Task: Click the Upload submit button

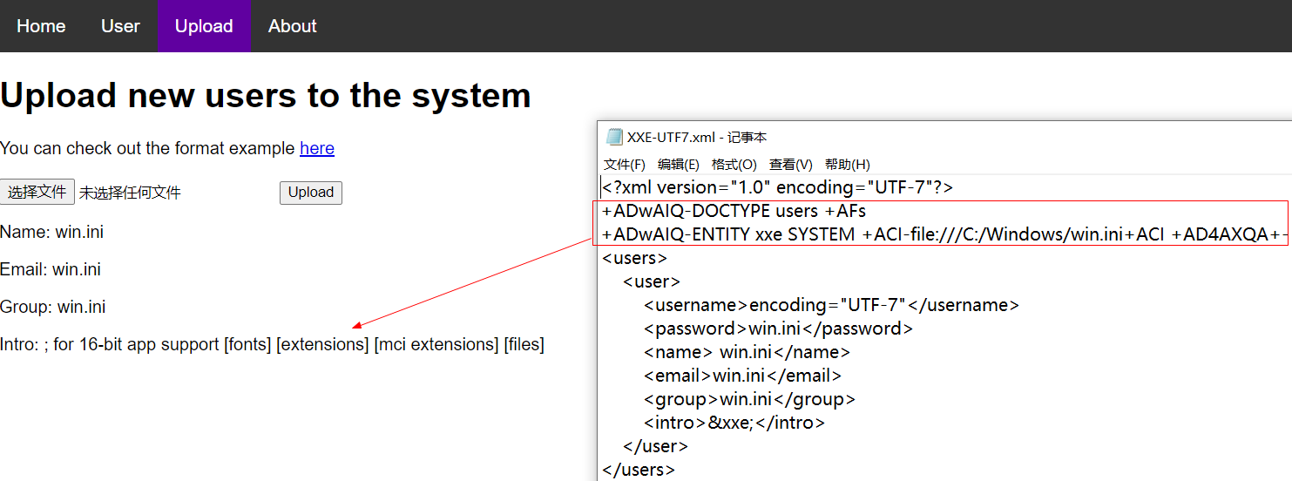Action: (x=311, y=193)
